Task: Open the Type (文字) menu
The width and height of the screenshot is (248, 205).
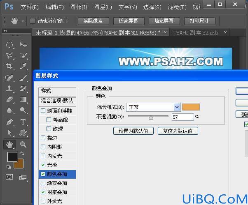Action: point(128,7)
